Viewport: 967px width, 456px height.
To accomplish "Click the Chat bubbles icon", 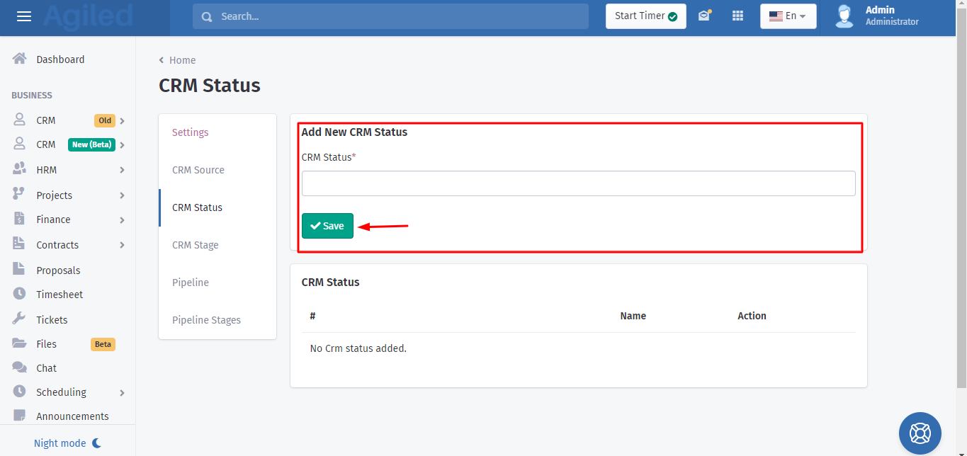I will click(20, 367).
